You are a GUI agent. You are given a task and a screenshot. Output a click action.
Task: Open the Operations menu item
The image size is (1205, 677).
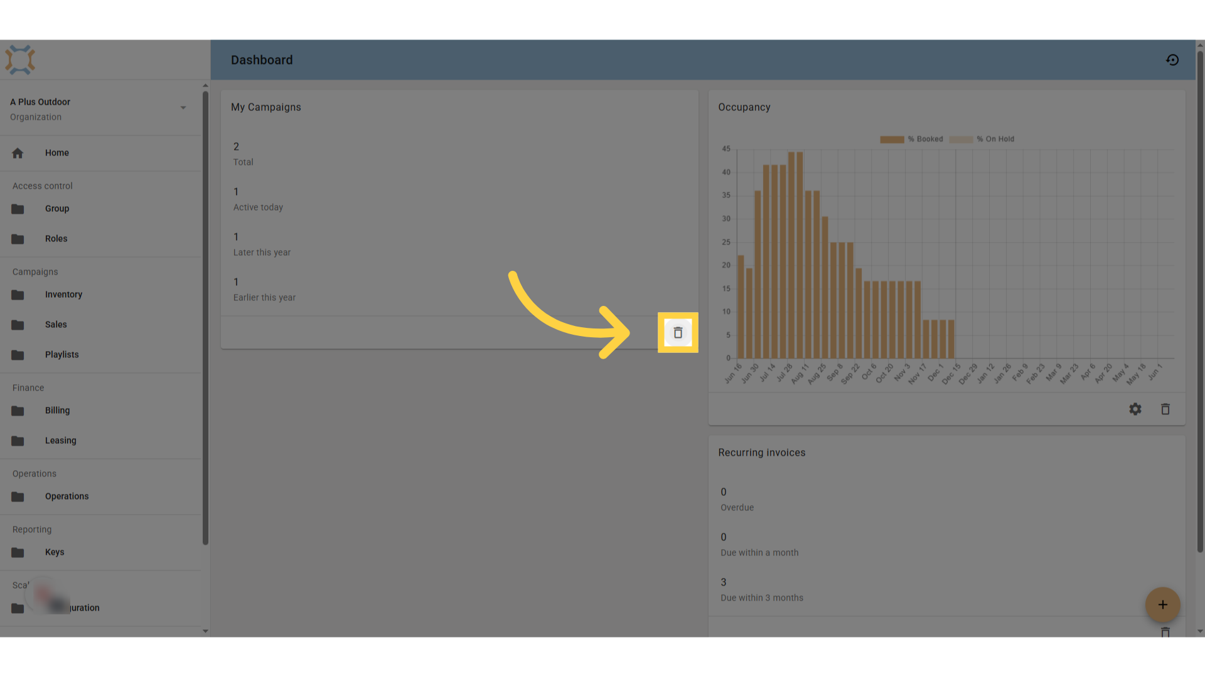100,496
